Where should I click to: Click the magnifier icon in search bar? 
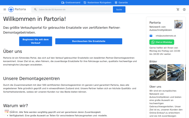pos(35,9)
